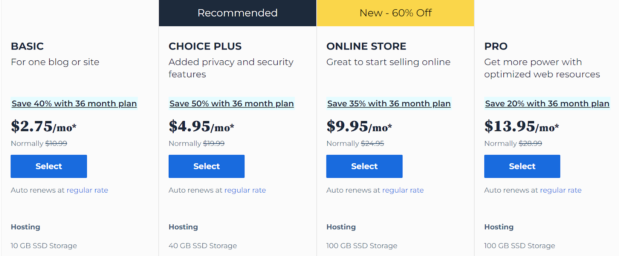Click the CHOICE PLUS plan heading
619x256 pixels.
[x=205, y=46]
